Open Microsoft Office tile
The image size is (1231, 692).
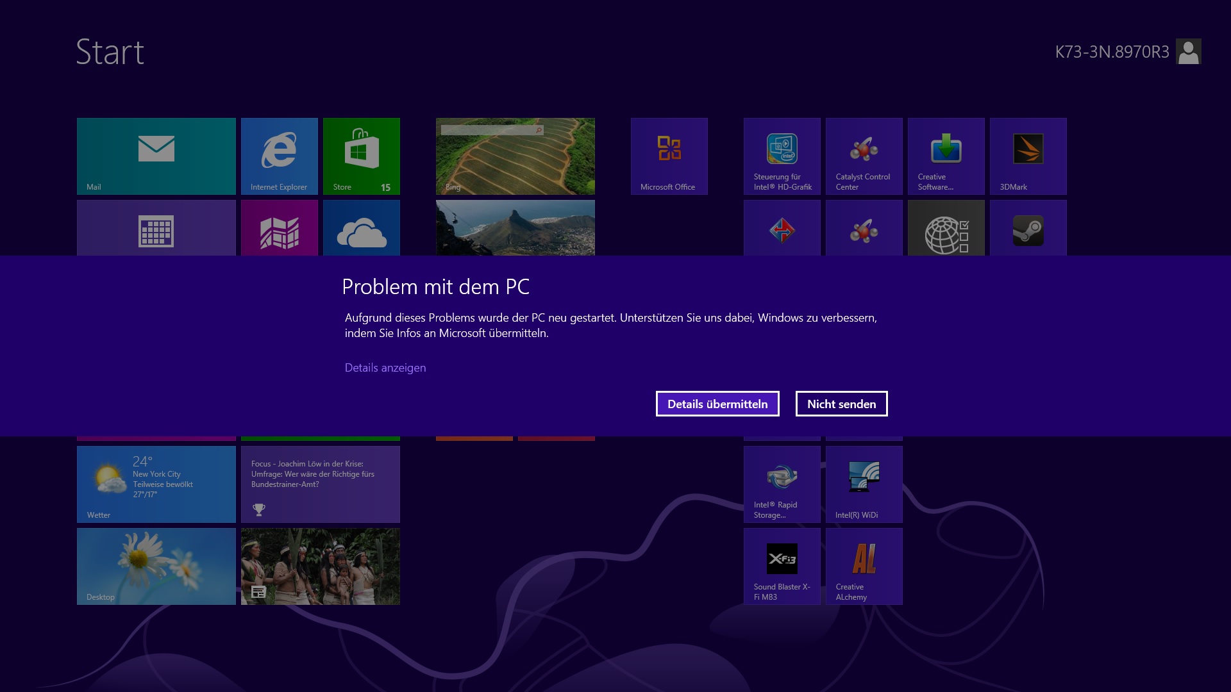(669, 156)
